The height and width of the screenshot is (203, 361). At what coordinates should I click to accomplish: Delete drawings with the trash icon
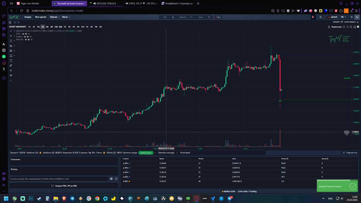tap(11, 80)
